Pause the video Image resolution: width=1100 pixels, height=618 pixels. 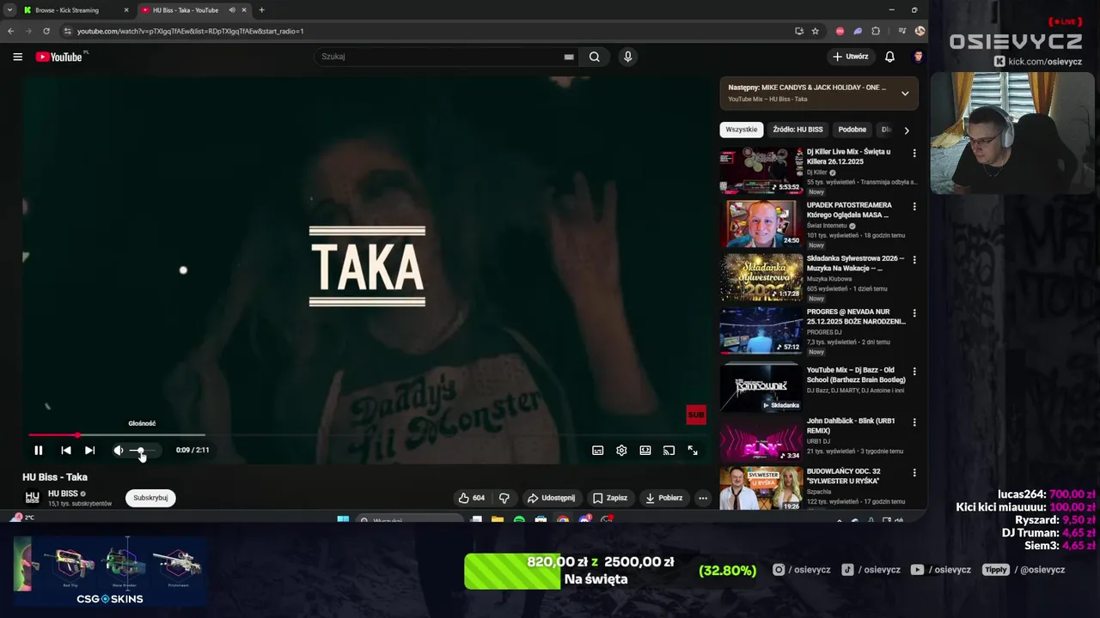(x=38, y=450)
